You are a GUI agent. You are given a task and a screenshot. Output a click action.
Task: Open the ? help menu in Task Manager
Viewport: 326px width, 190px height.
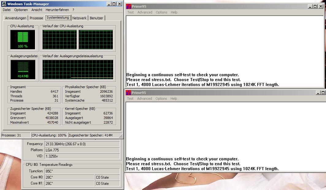[x=73, y=10]
